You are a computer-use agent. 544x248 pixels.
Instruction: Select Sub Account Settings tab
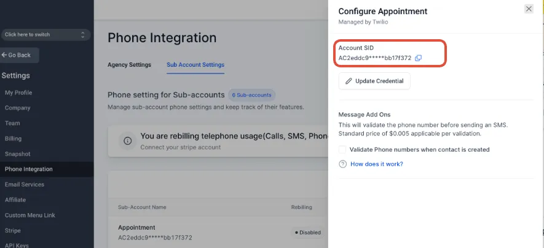(x=195, y=65)
